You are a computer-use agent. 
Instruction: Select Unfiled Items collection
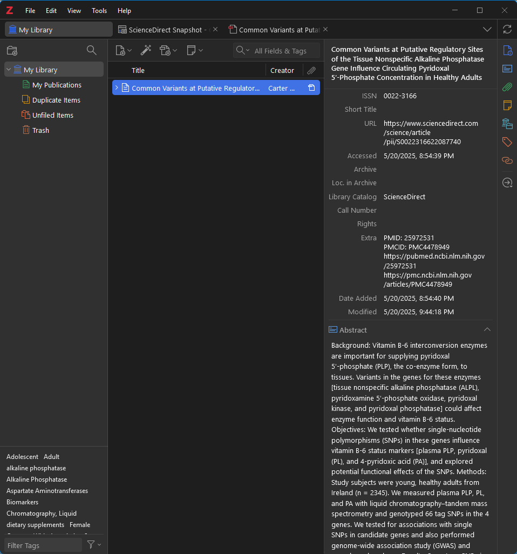tap(53, 115)
